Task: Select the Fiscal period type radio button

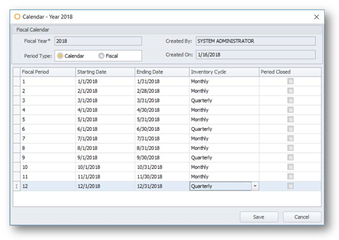Action: [101, 56]
